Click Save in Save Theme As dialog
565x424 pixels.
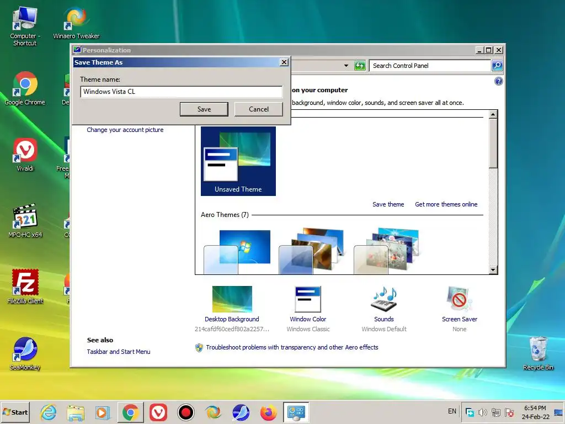coord(204,109)
